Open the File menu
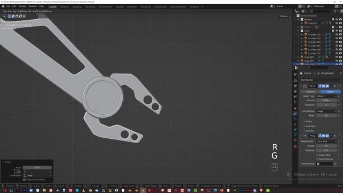The width and height of the screenshot is (343, 193). (8, 6)
